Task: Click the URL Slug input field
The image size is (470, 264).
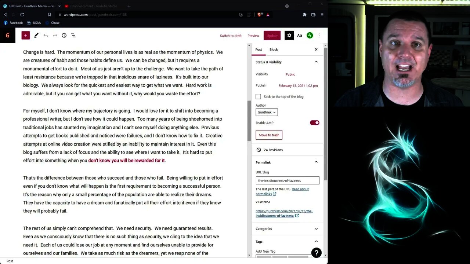Action: coord(288,180)
